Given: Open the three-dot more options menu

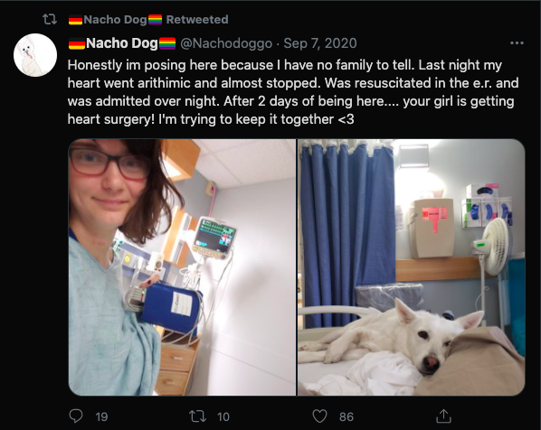Looking at the screenshot, I should pos(517,43).
